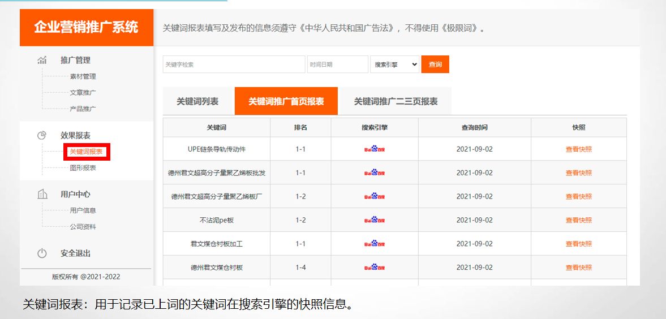This screenshot has height=319, width=666.
Task: Click Baidu logo in 德州君文煤仓衬板 row
Action: click(x=374, y=268)
